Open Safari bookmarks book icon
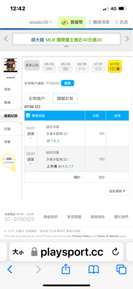The width and height of the screenshot is (133, 289). 94,269
